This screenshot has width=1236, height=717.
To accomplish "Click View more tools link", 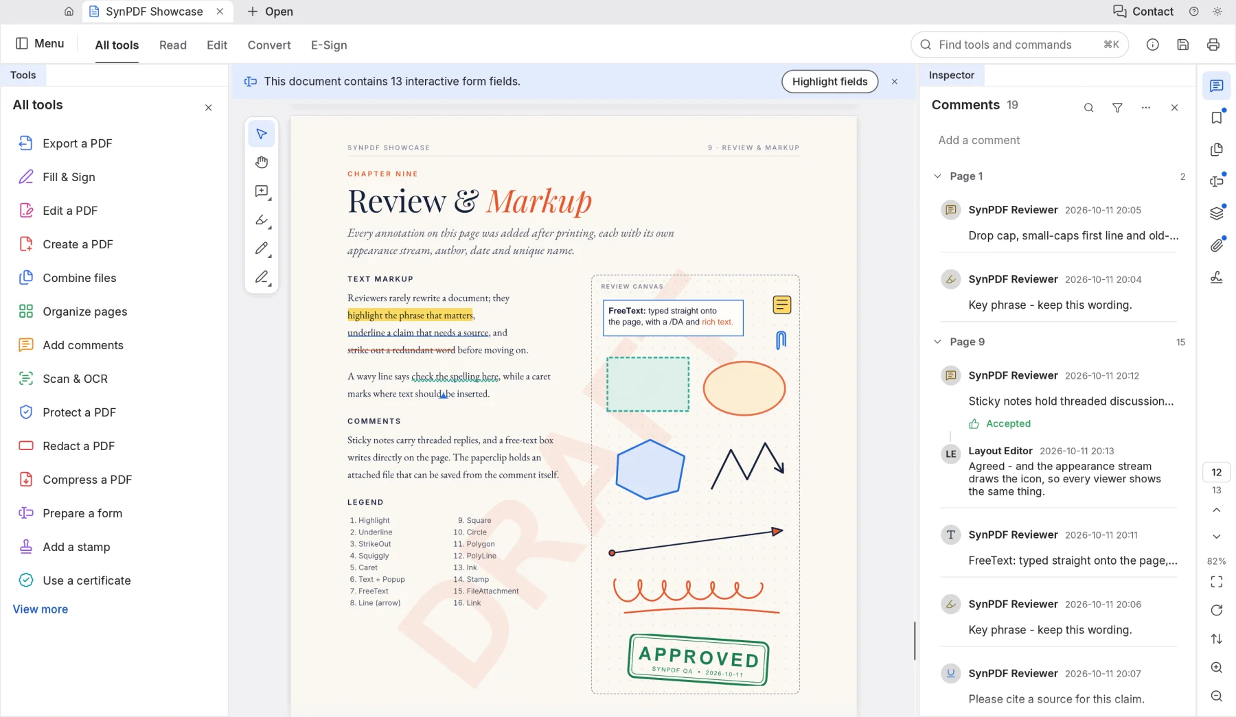I will point(41,609).
